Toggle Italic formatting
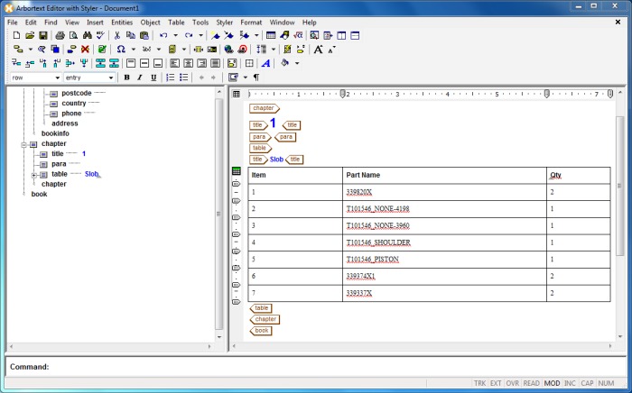 tap(140, 78)
